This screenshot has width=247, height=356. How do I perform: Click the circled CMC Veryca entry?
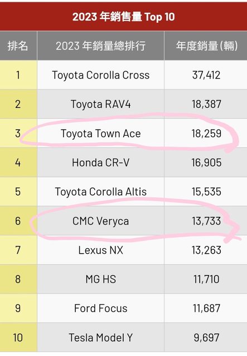point(100,221)
